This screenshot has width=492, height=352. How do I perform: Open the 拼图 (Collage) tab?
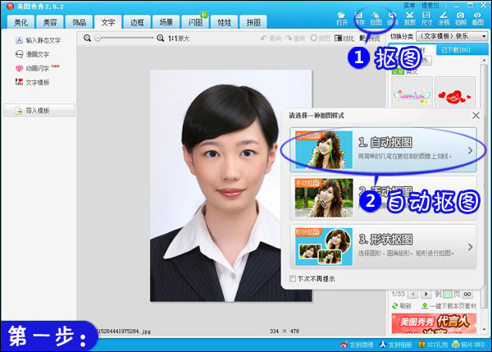253,22
